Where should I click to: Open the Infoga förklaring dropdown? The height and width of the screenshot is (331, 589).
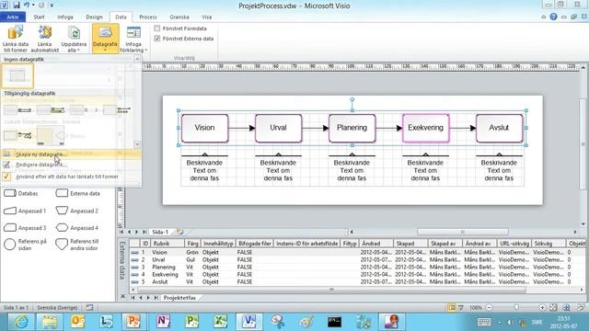[133, 39]
